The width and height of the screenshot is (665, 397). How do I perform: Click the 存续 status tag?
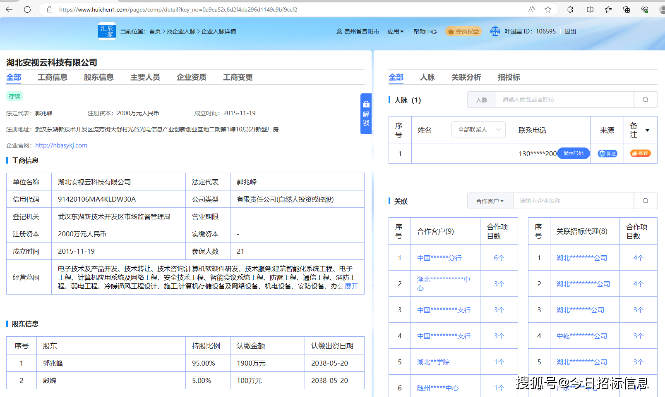14,96
